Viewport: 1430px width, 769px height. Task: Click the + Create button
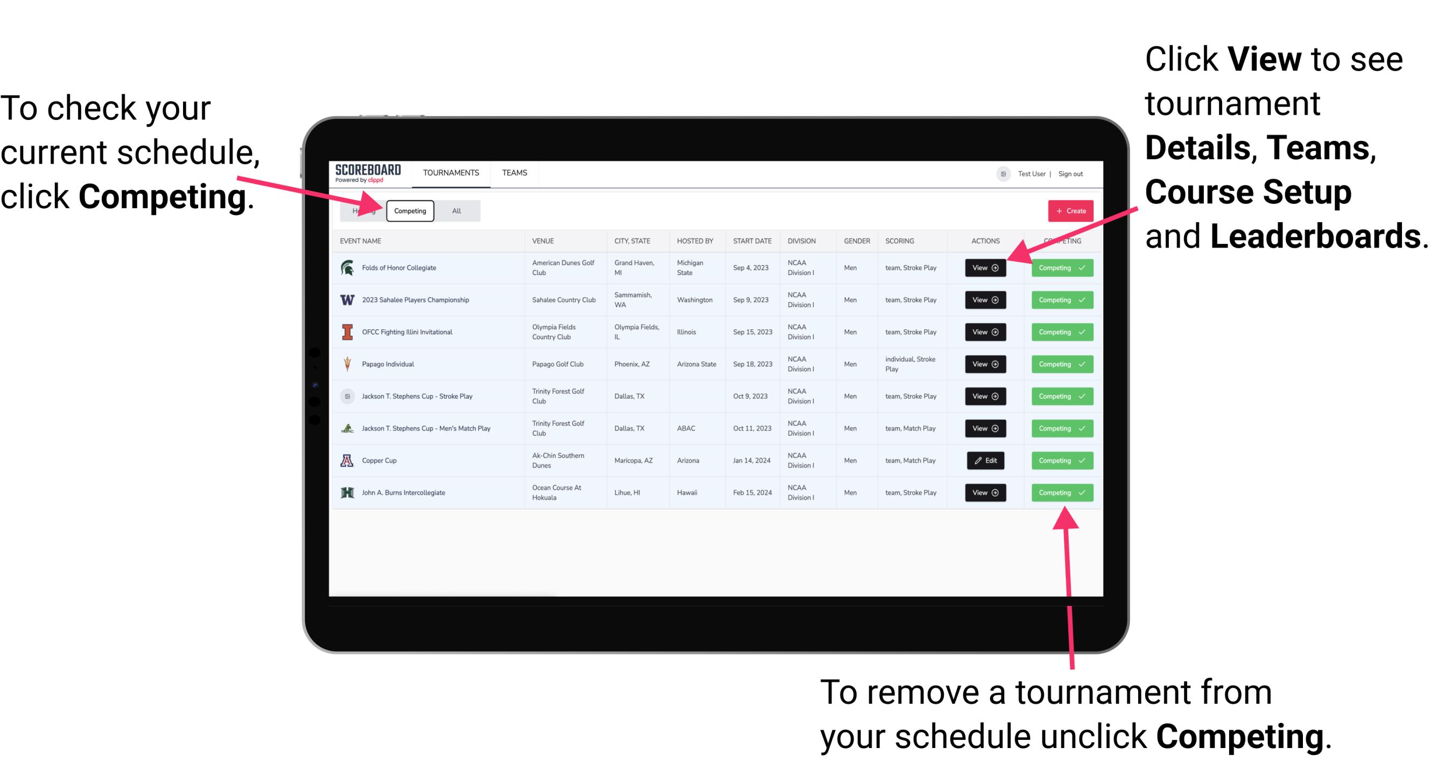tap(1068, 210)
